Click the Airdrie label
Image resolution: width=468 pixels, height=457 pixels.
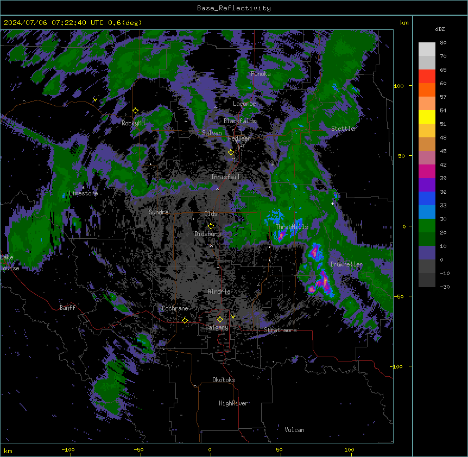[219, 291]
